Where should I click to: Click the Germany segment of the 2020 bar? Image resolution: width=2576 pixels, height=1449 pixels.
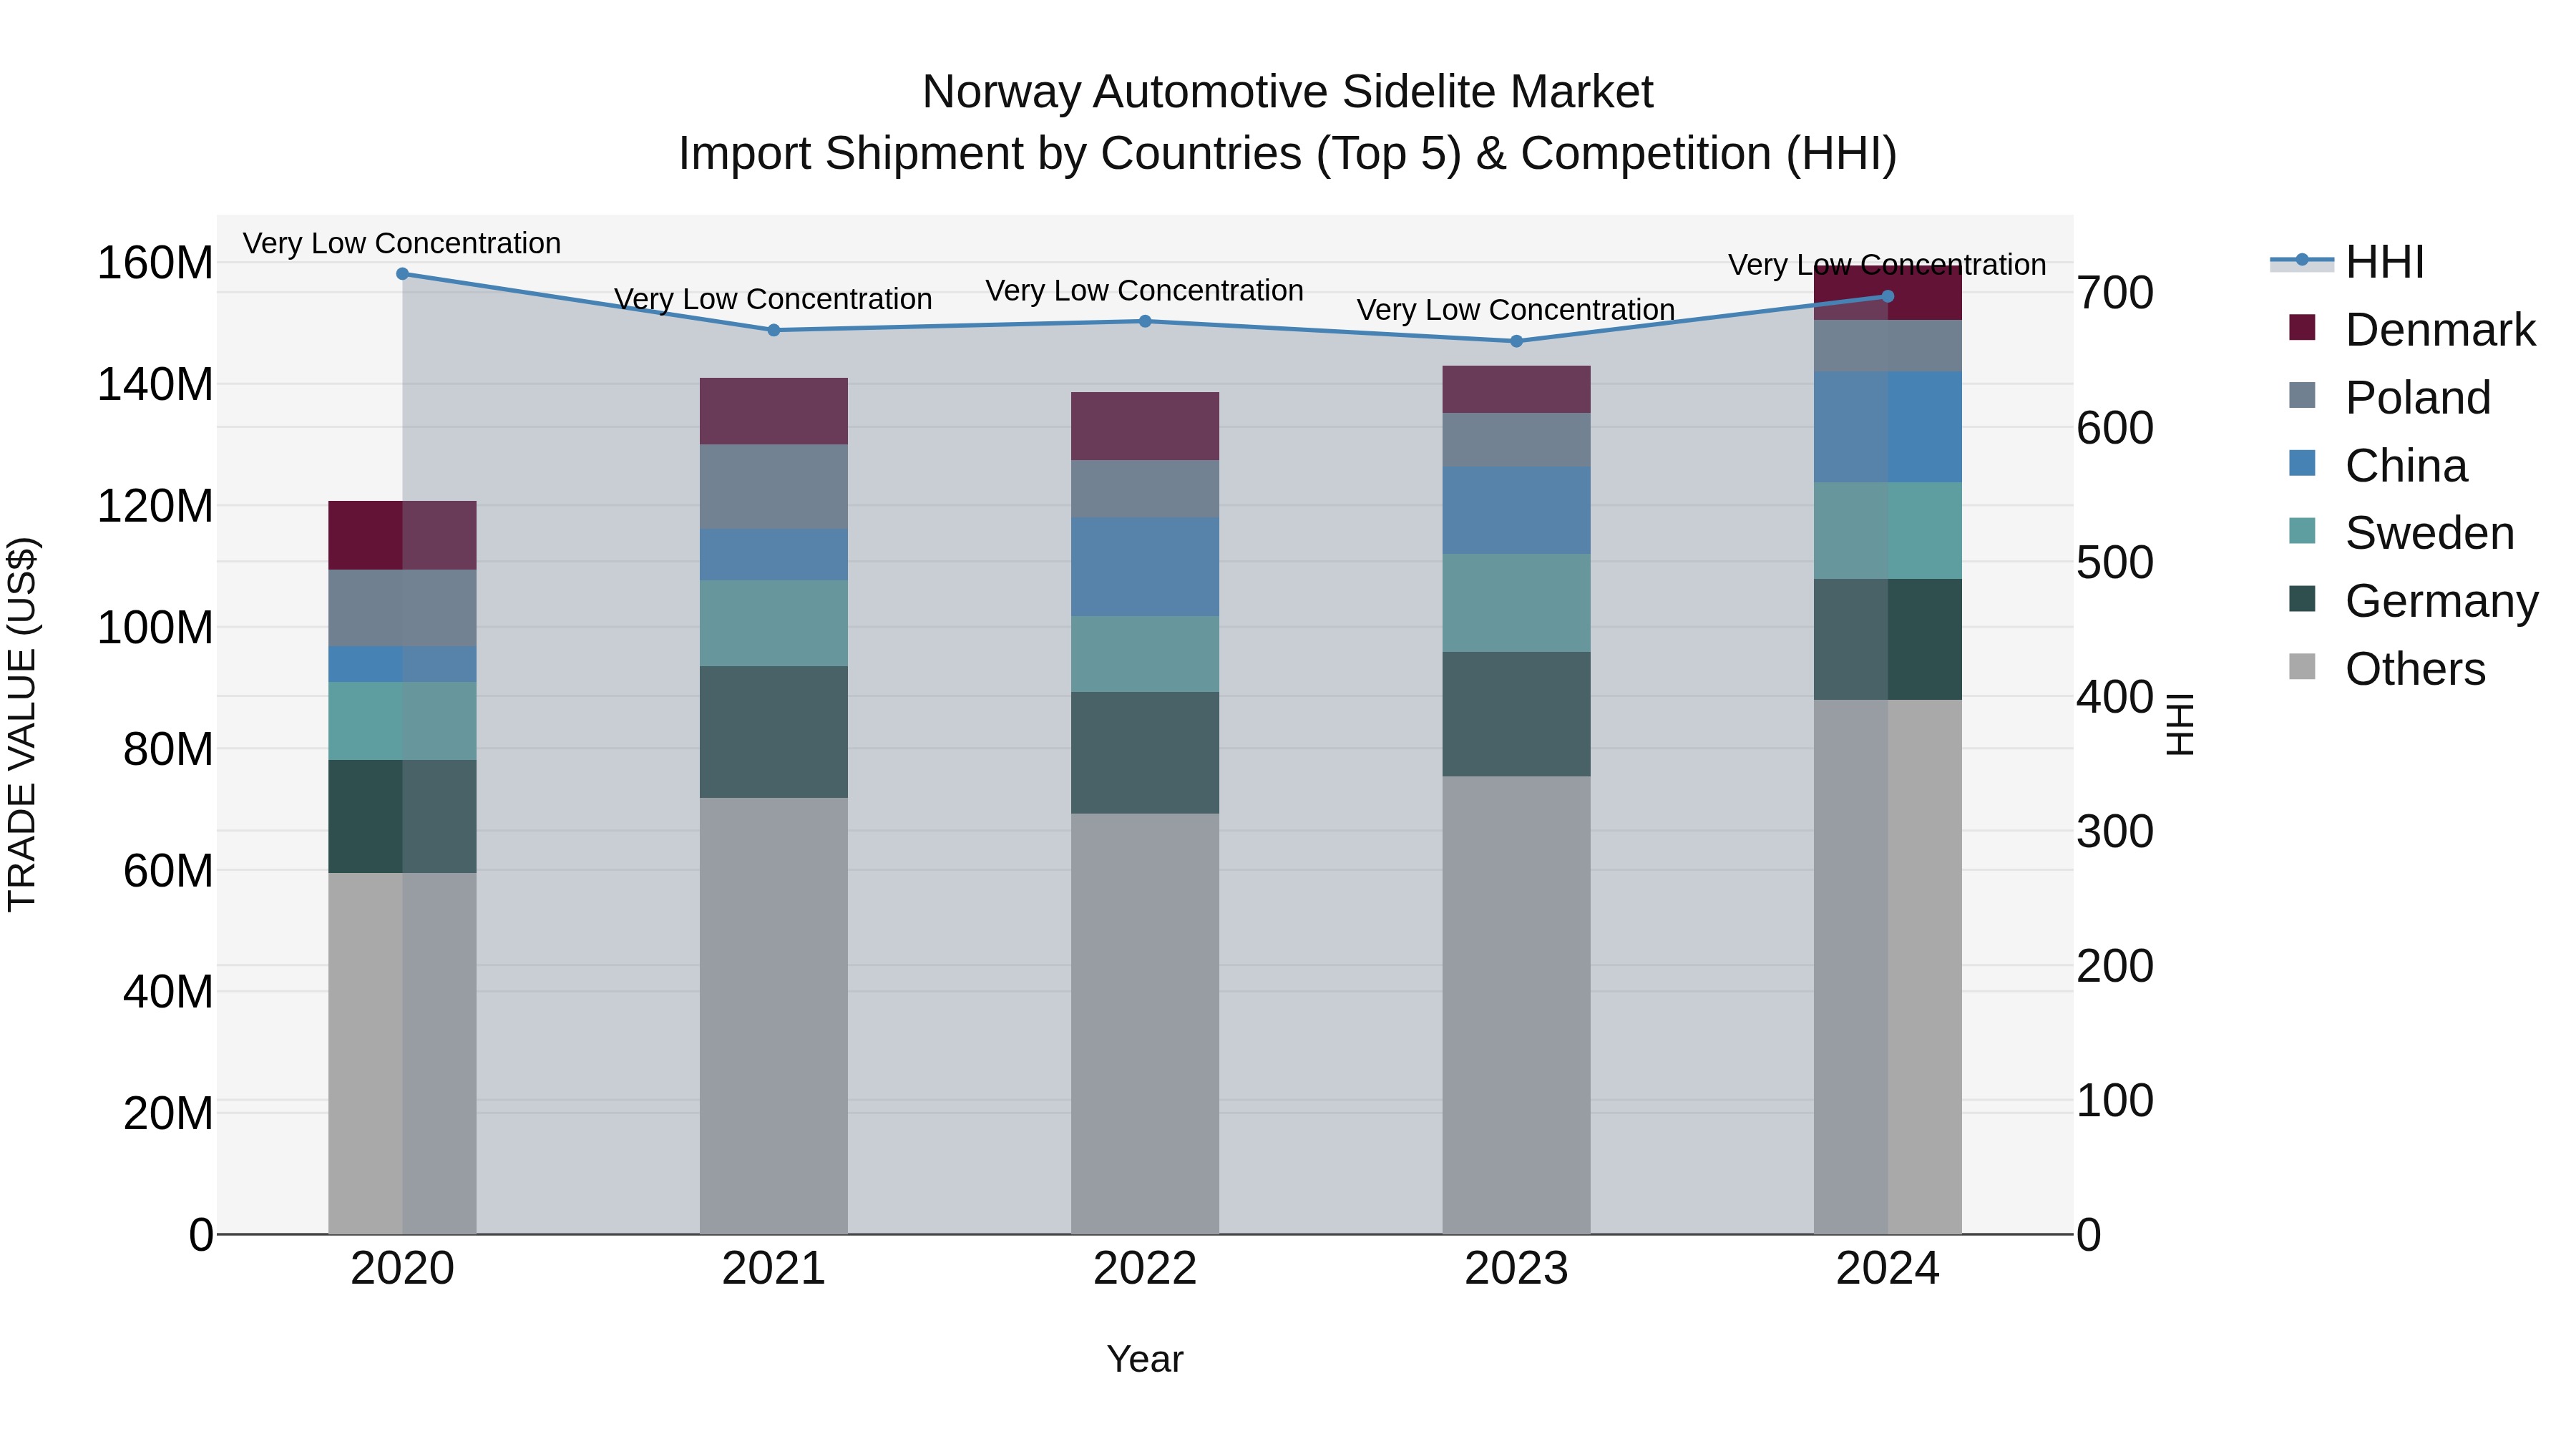click(403, 816)
